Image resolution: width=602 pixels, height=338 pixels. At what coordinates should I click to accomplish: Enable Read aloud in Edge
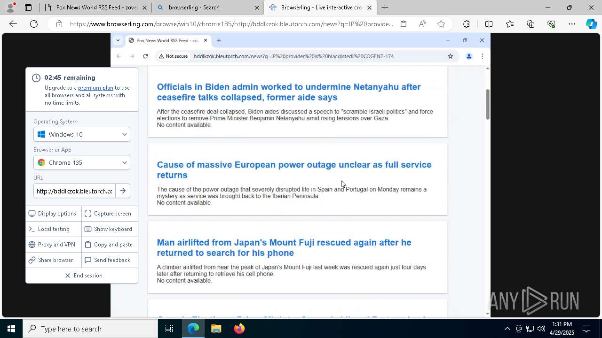422,24
